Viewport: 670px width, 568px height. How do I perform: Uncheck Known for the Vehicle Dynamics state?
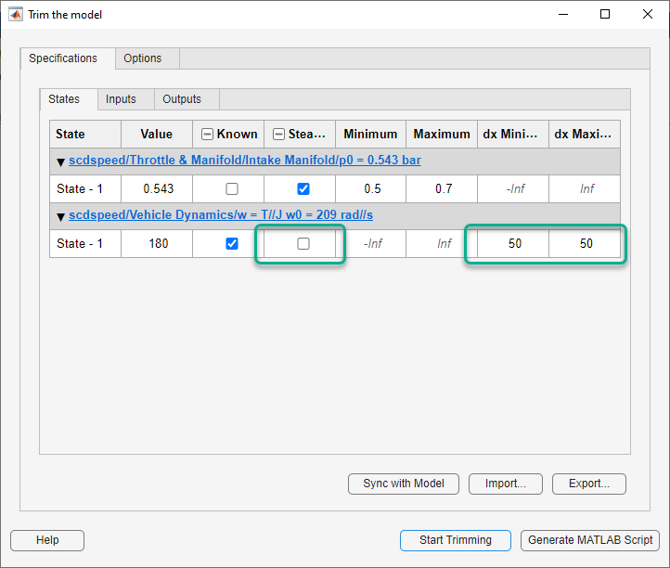[232, 243]
